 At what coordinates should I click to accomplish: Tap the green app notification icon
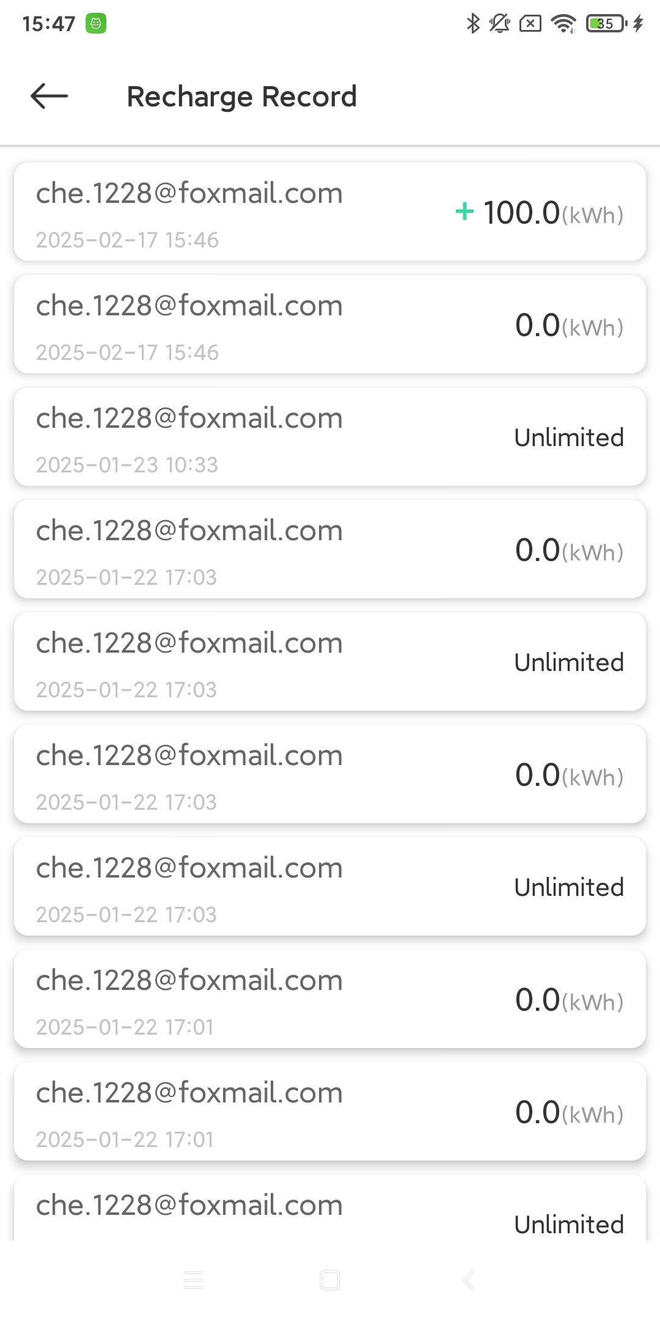[x=96, y=24]
